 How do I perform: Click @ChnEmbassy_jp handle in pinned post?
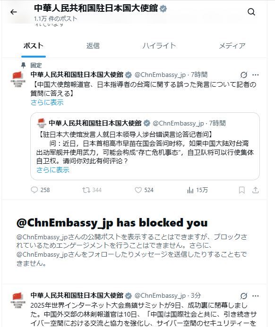point(160,75)
